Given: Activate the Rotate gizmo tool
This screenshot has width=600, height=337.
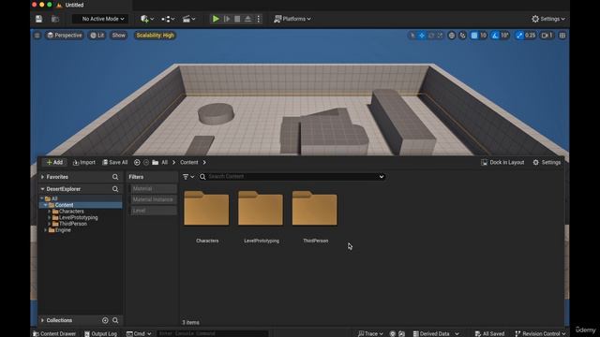Looking at the screenshot, I should [x=431, y=36].
